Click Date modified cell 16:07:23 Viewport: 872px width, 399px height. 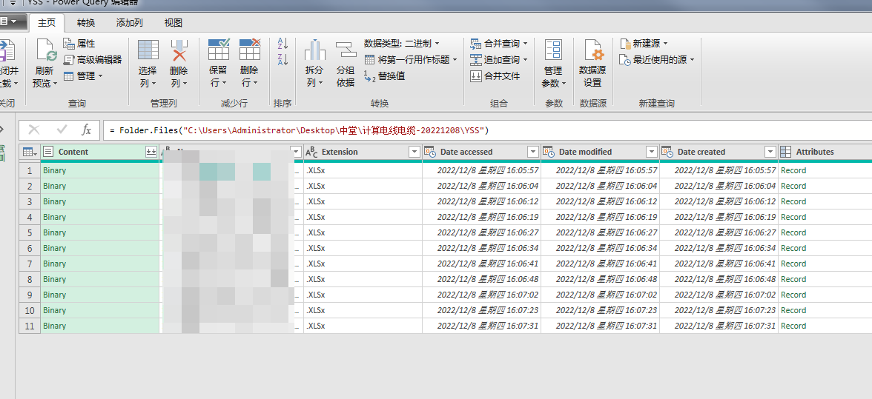click(600, 310)
